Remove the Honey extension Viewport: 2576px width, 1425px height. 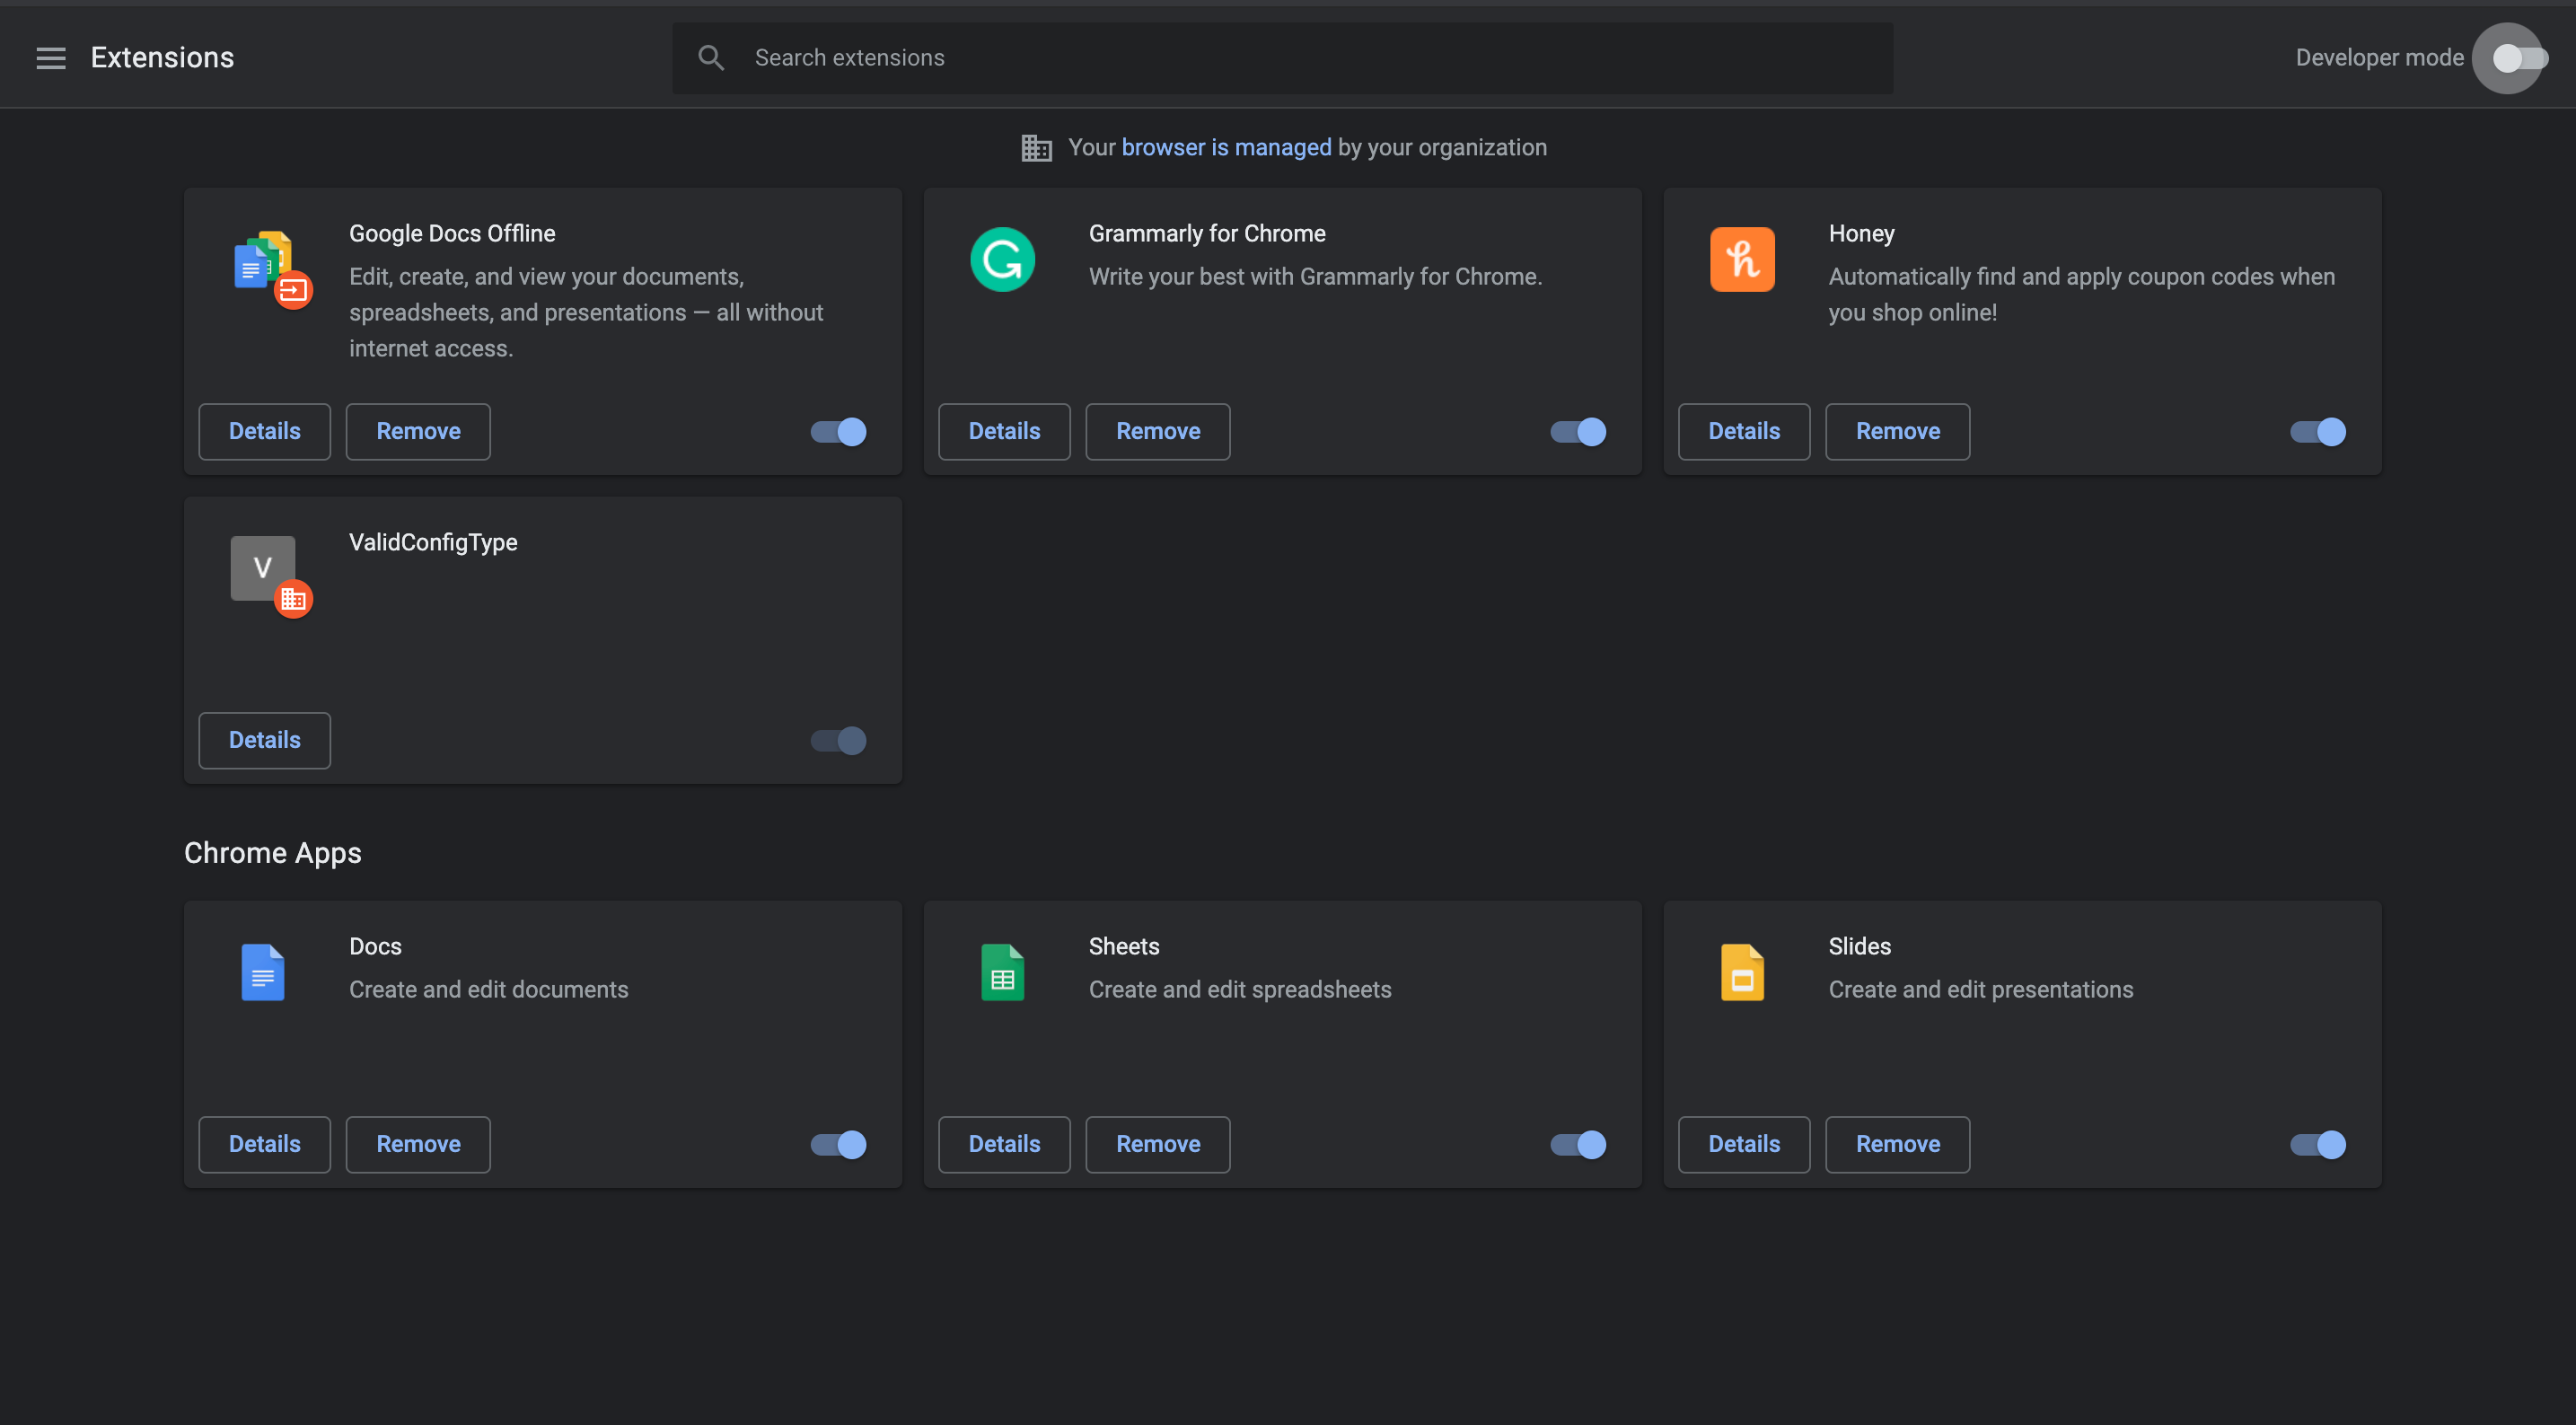click(x=1897, y=432)
